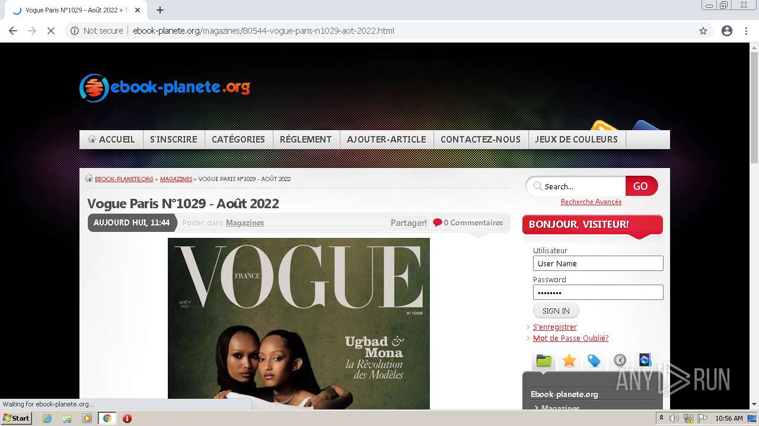Click the Vogue magazine cover image
This screenshot has height=426, width=759.
pos(299,324)
